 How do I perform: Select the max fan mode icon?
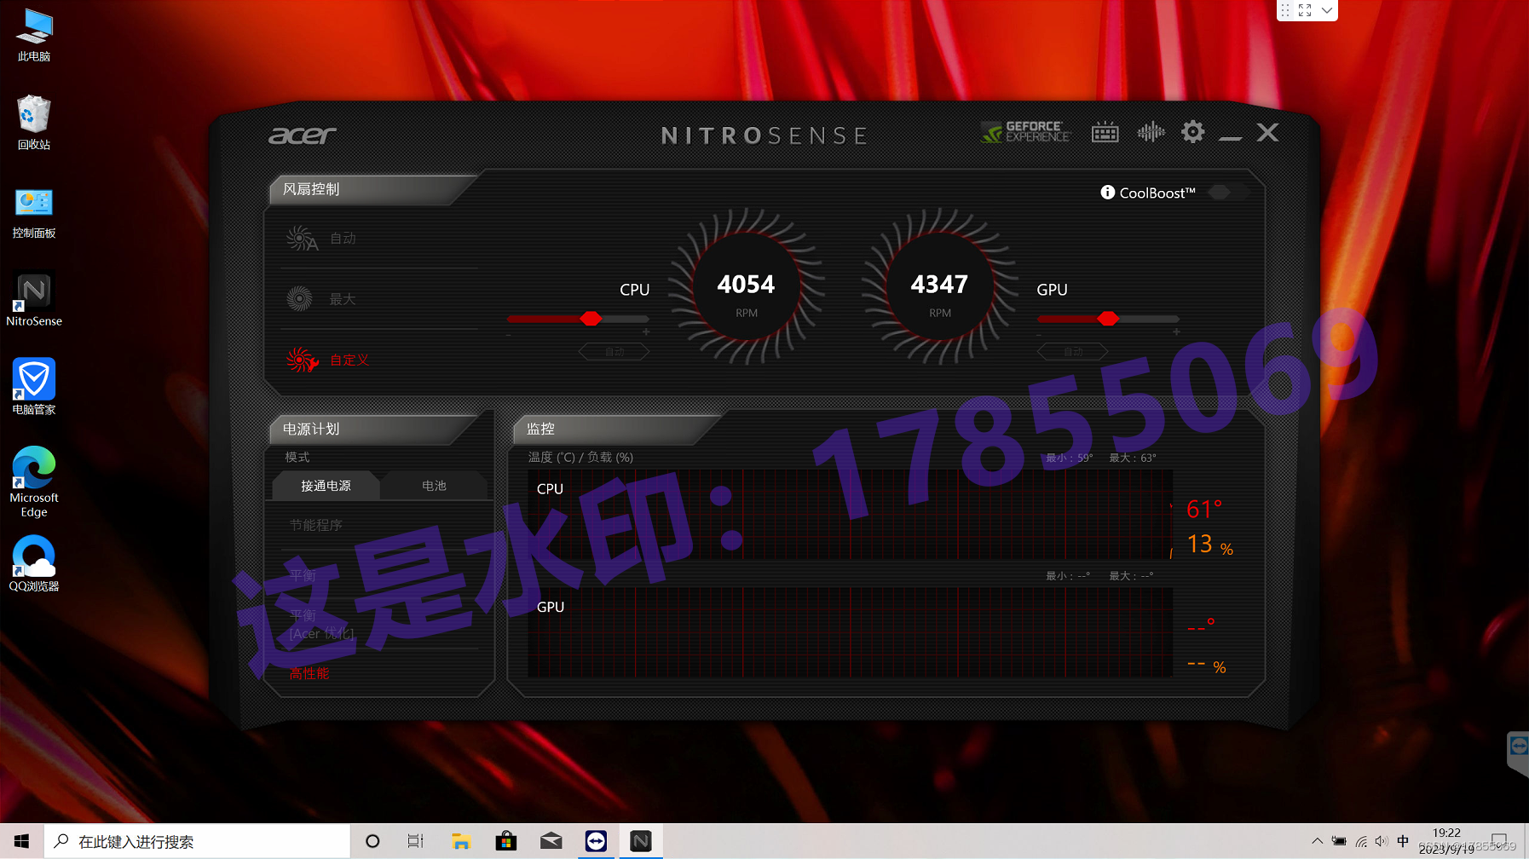(299, 299)
